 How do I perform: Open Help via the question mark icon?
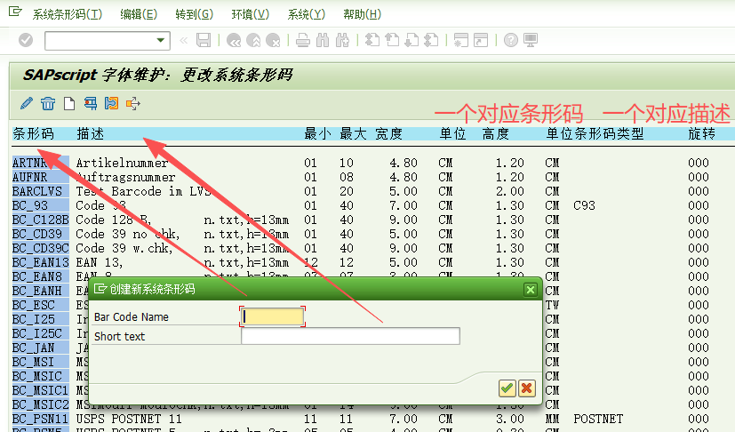[x=511, y=40]
